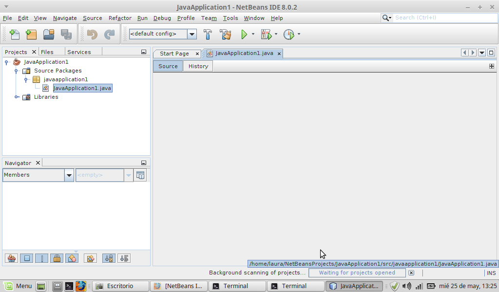Click the Source view button
499x292 pixels.
click(x=168, y=66)
